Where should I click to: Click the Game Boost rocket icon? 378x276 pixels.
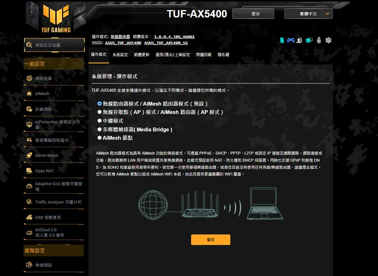(x=29, y=155)
